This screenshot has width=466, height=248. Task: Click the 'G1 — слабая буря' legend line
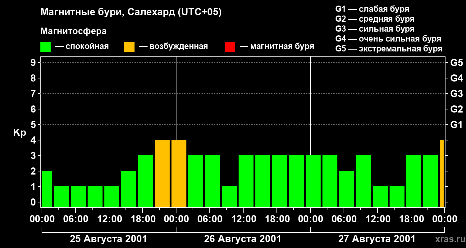pos(372,9)
